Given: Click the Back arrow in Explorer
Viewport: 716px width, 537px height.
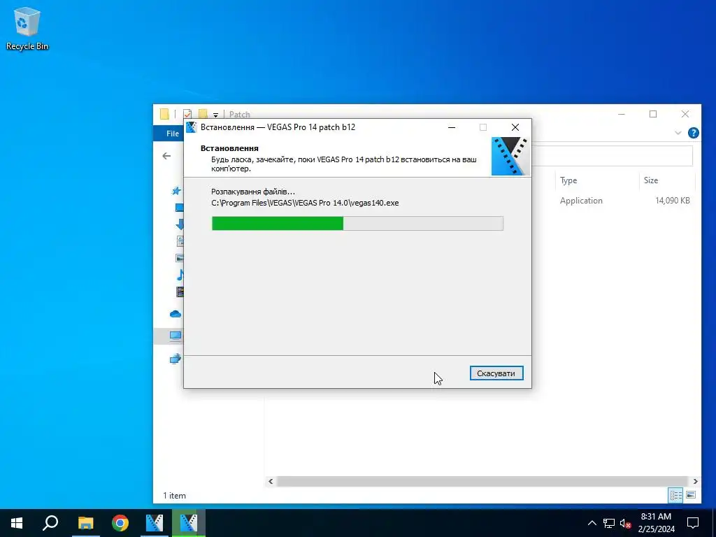Looking at the screenshot, I should pos(166,156).
